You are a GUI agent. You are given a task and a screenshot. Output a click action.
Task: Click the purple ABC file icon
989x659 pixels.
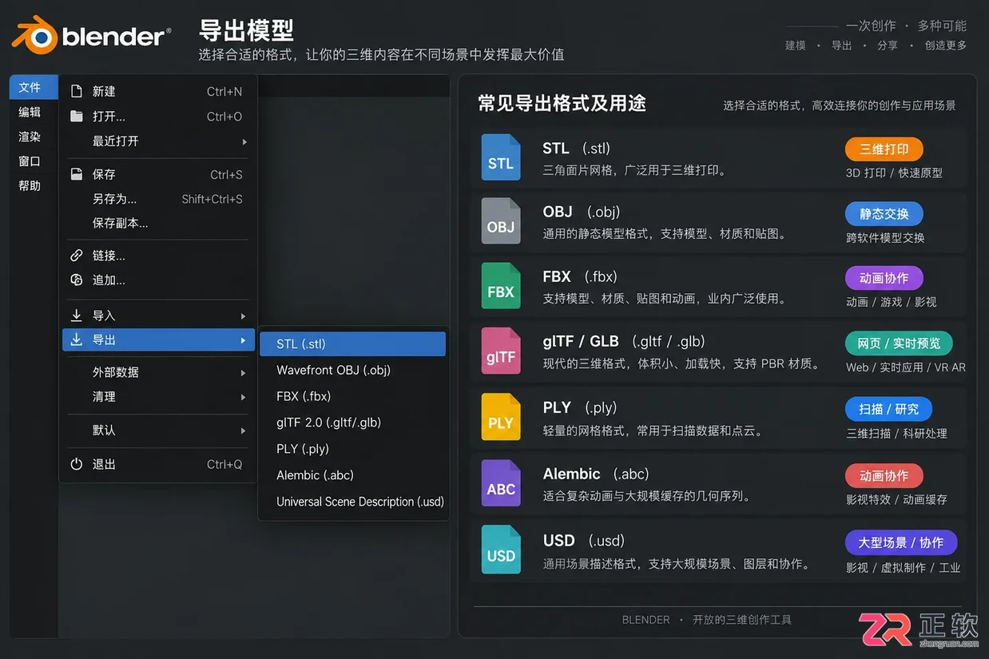tap(501, 483)
